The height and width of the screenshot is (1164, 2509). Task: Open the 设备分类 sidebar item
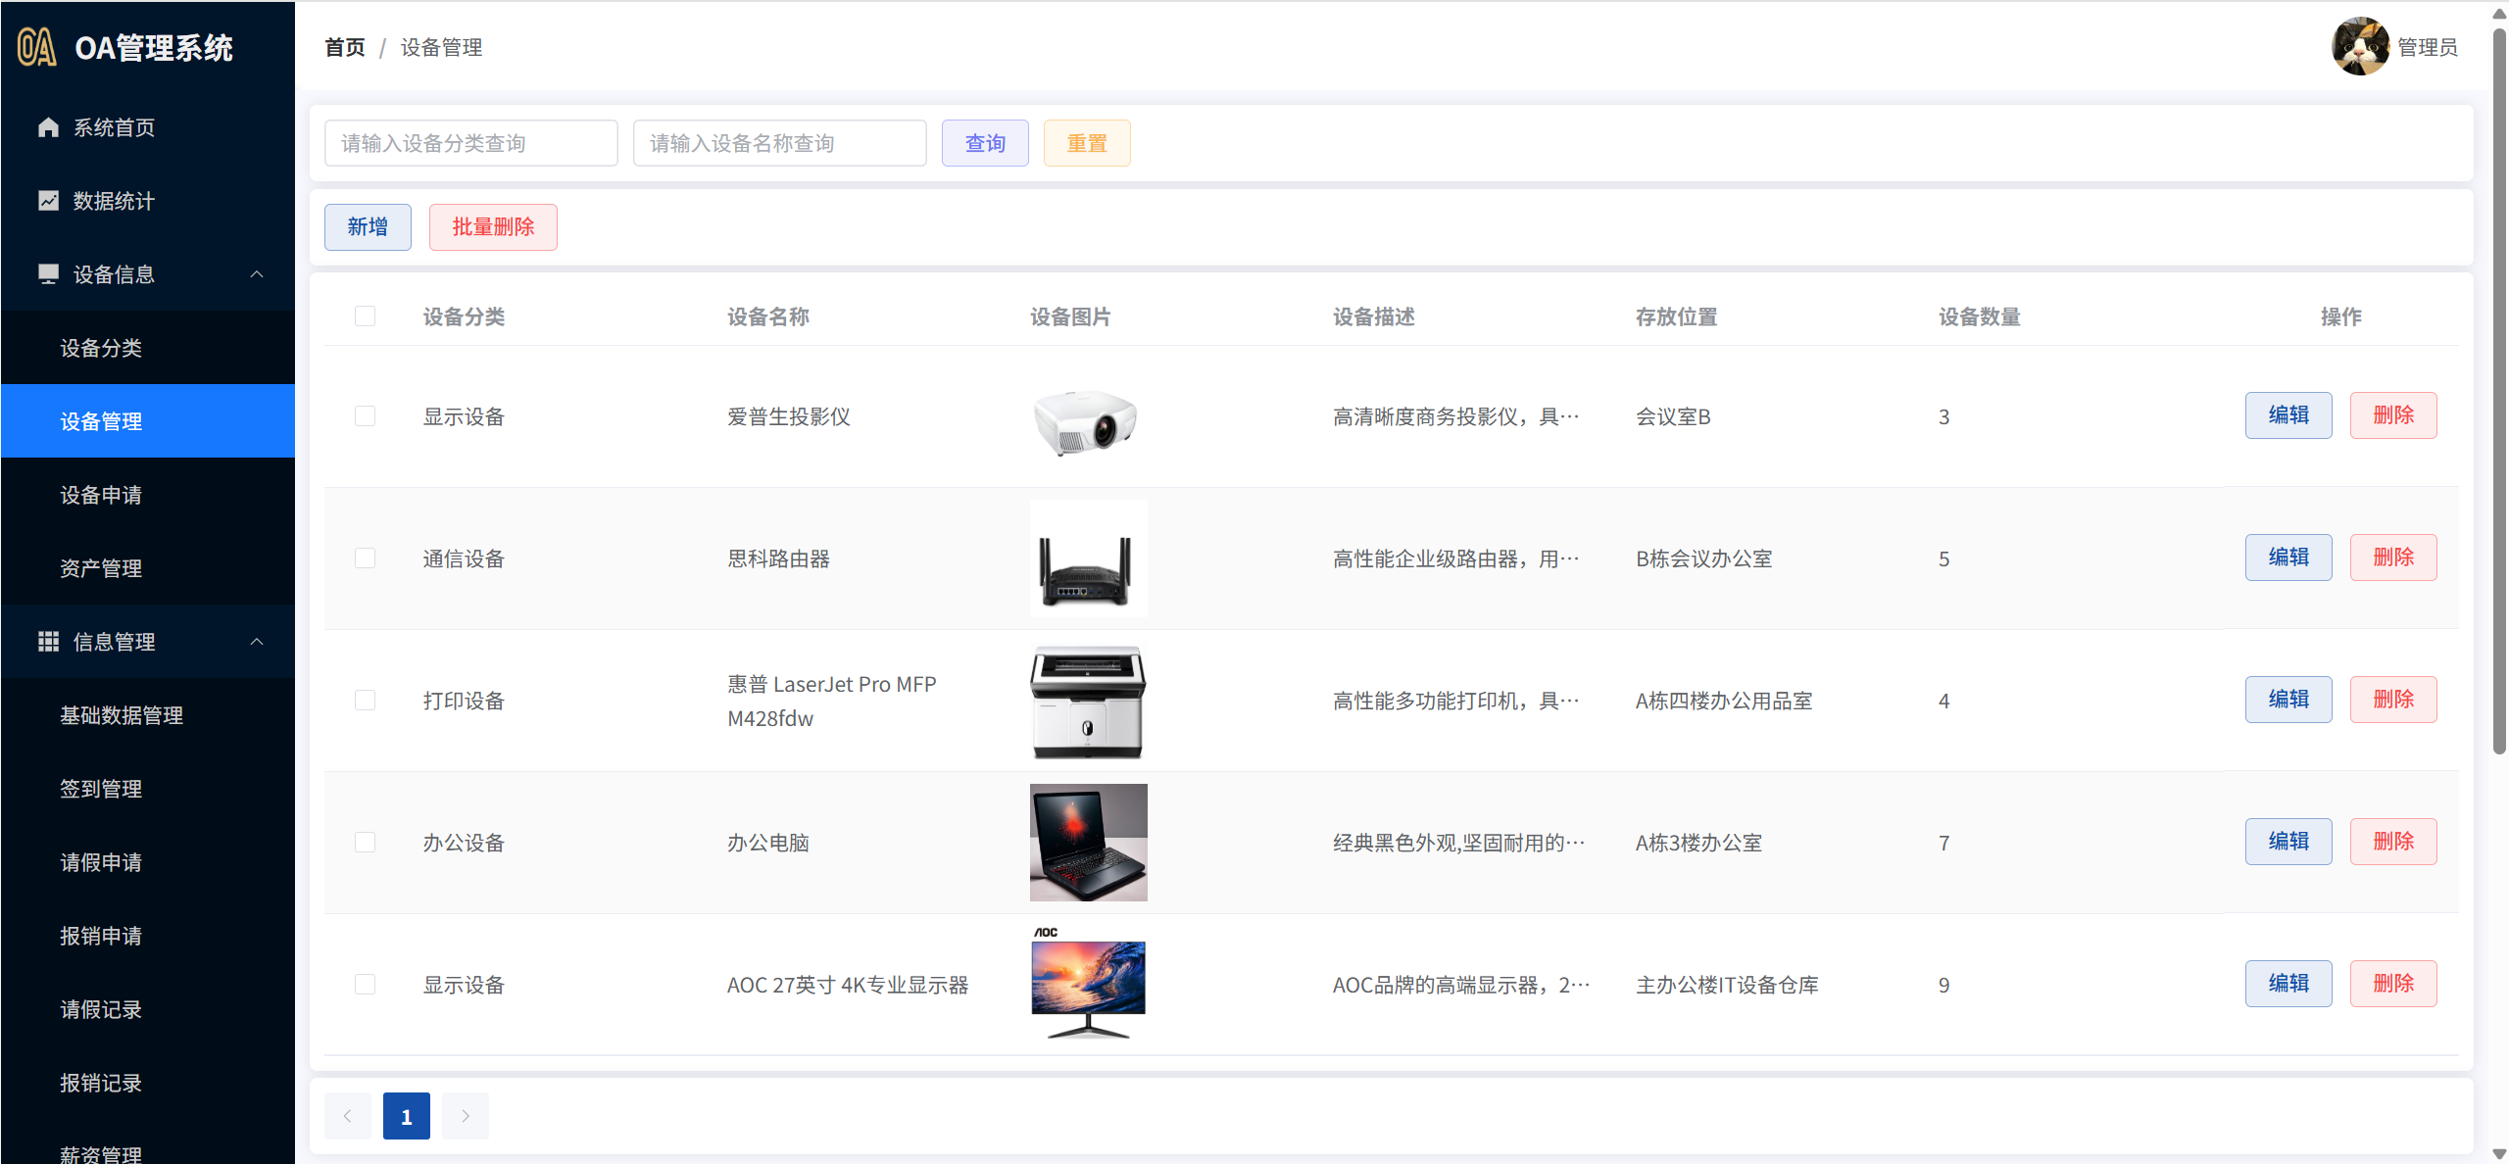coord(101,348)
